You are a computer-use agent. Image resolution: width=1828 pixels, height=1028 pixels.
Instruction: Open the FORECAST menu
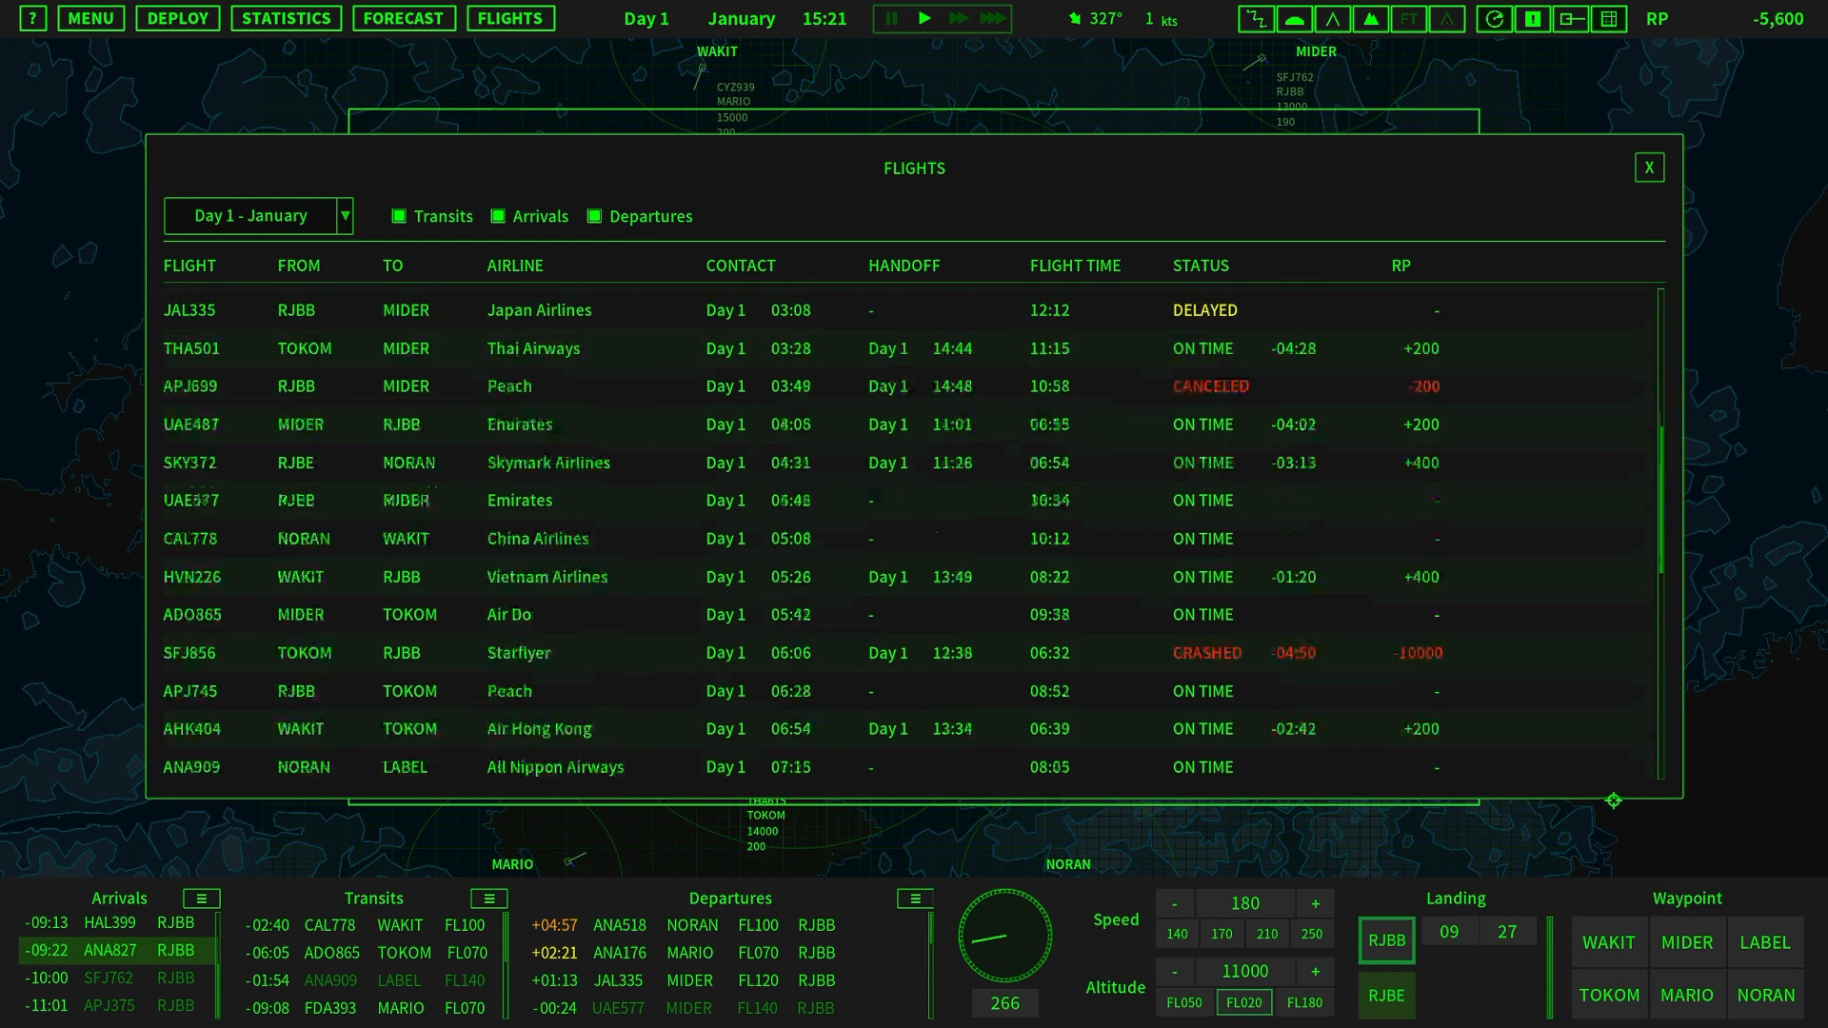403,18
